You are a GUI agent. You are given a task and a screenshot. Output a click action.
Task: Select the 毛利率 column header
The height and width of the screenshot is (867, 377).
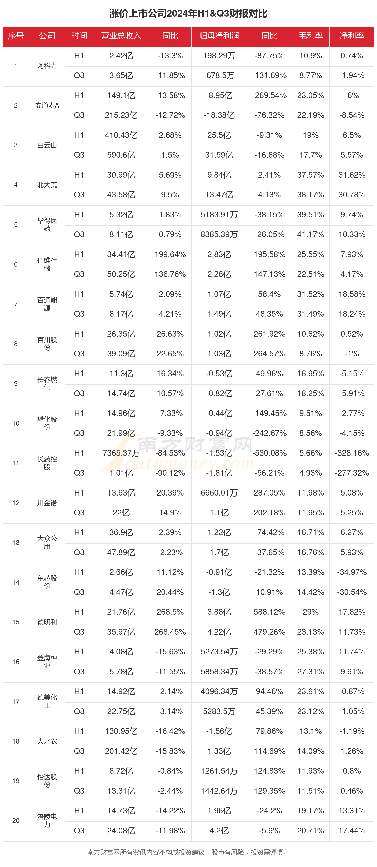310,36
